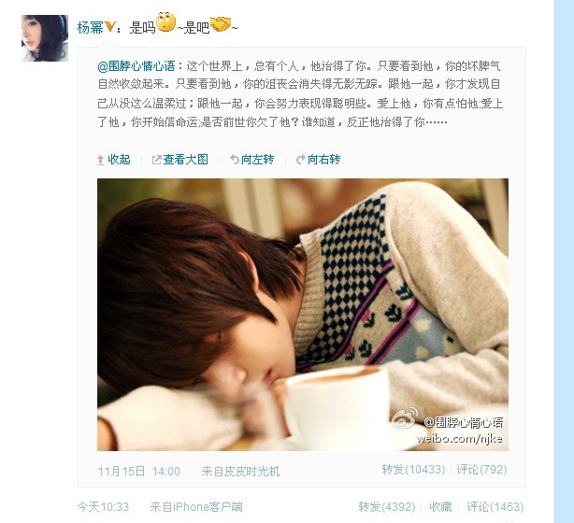Click the external-link icon beside 查看大图
This screenshot has width=574, height=523.
click(156, 160)
